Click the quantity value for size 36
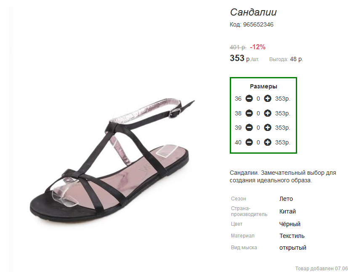The image size is (348, 272). click(258, 99)
